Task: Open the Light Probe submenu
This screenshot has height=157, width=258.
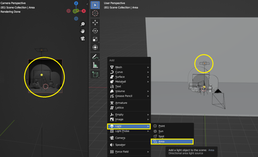Action: click(129, 131)
